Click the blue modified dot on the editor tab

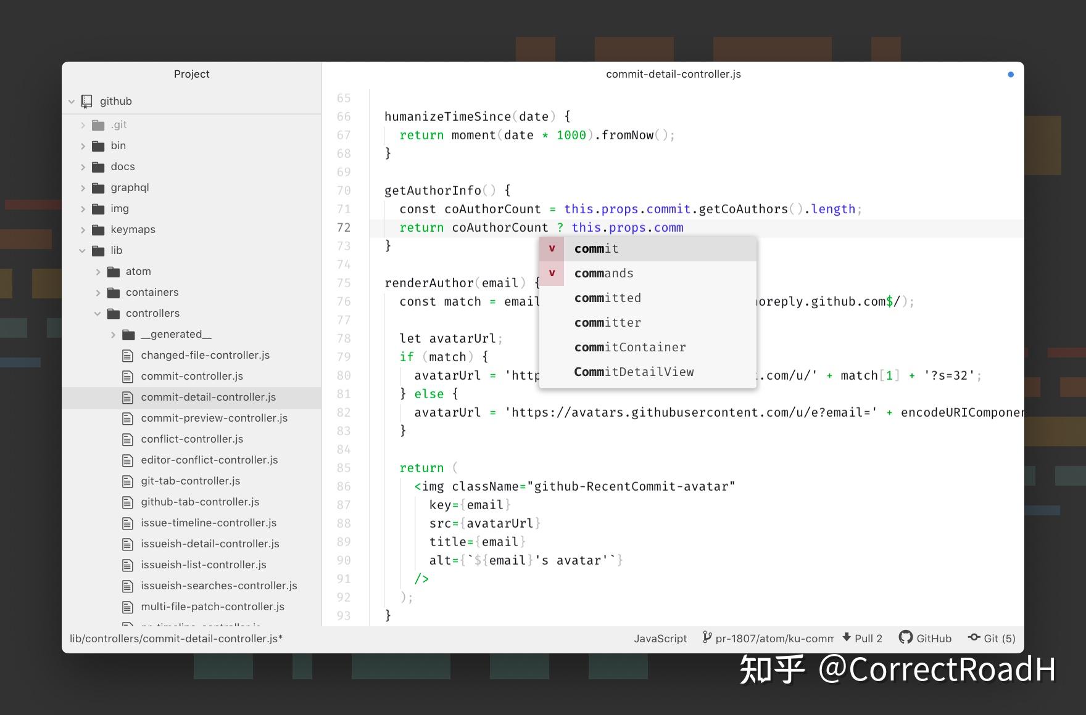pos(1011,75)
